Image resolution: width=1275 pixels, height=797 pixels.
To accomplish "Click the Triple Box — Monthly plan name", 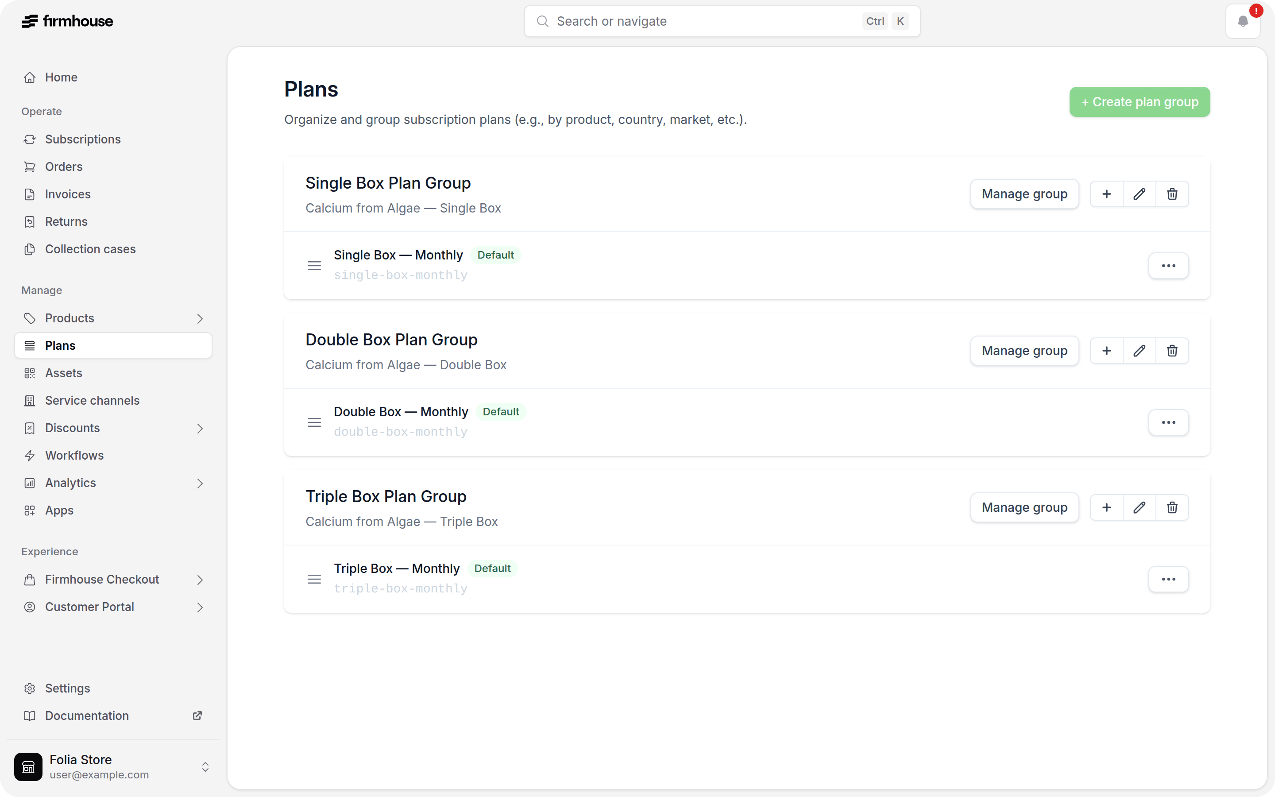I will tap(396, 568).
